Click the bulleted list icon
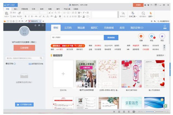173x115 pixels. 65,13
